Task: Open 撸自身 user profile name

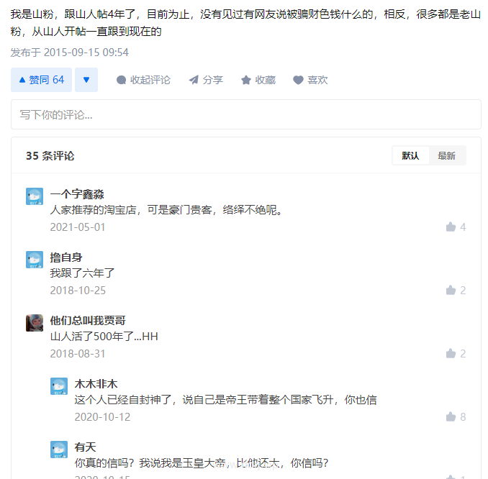Action: [x=66, y=257]
